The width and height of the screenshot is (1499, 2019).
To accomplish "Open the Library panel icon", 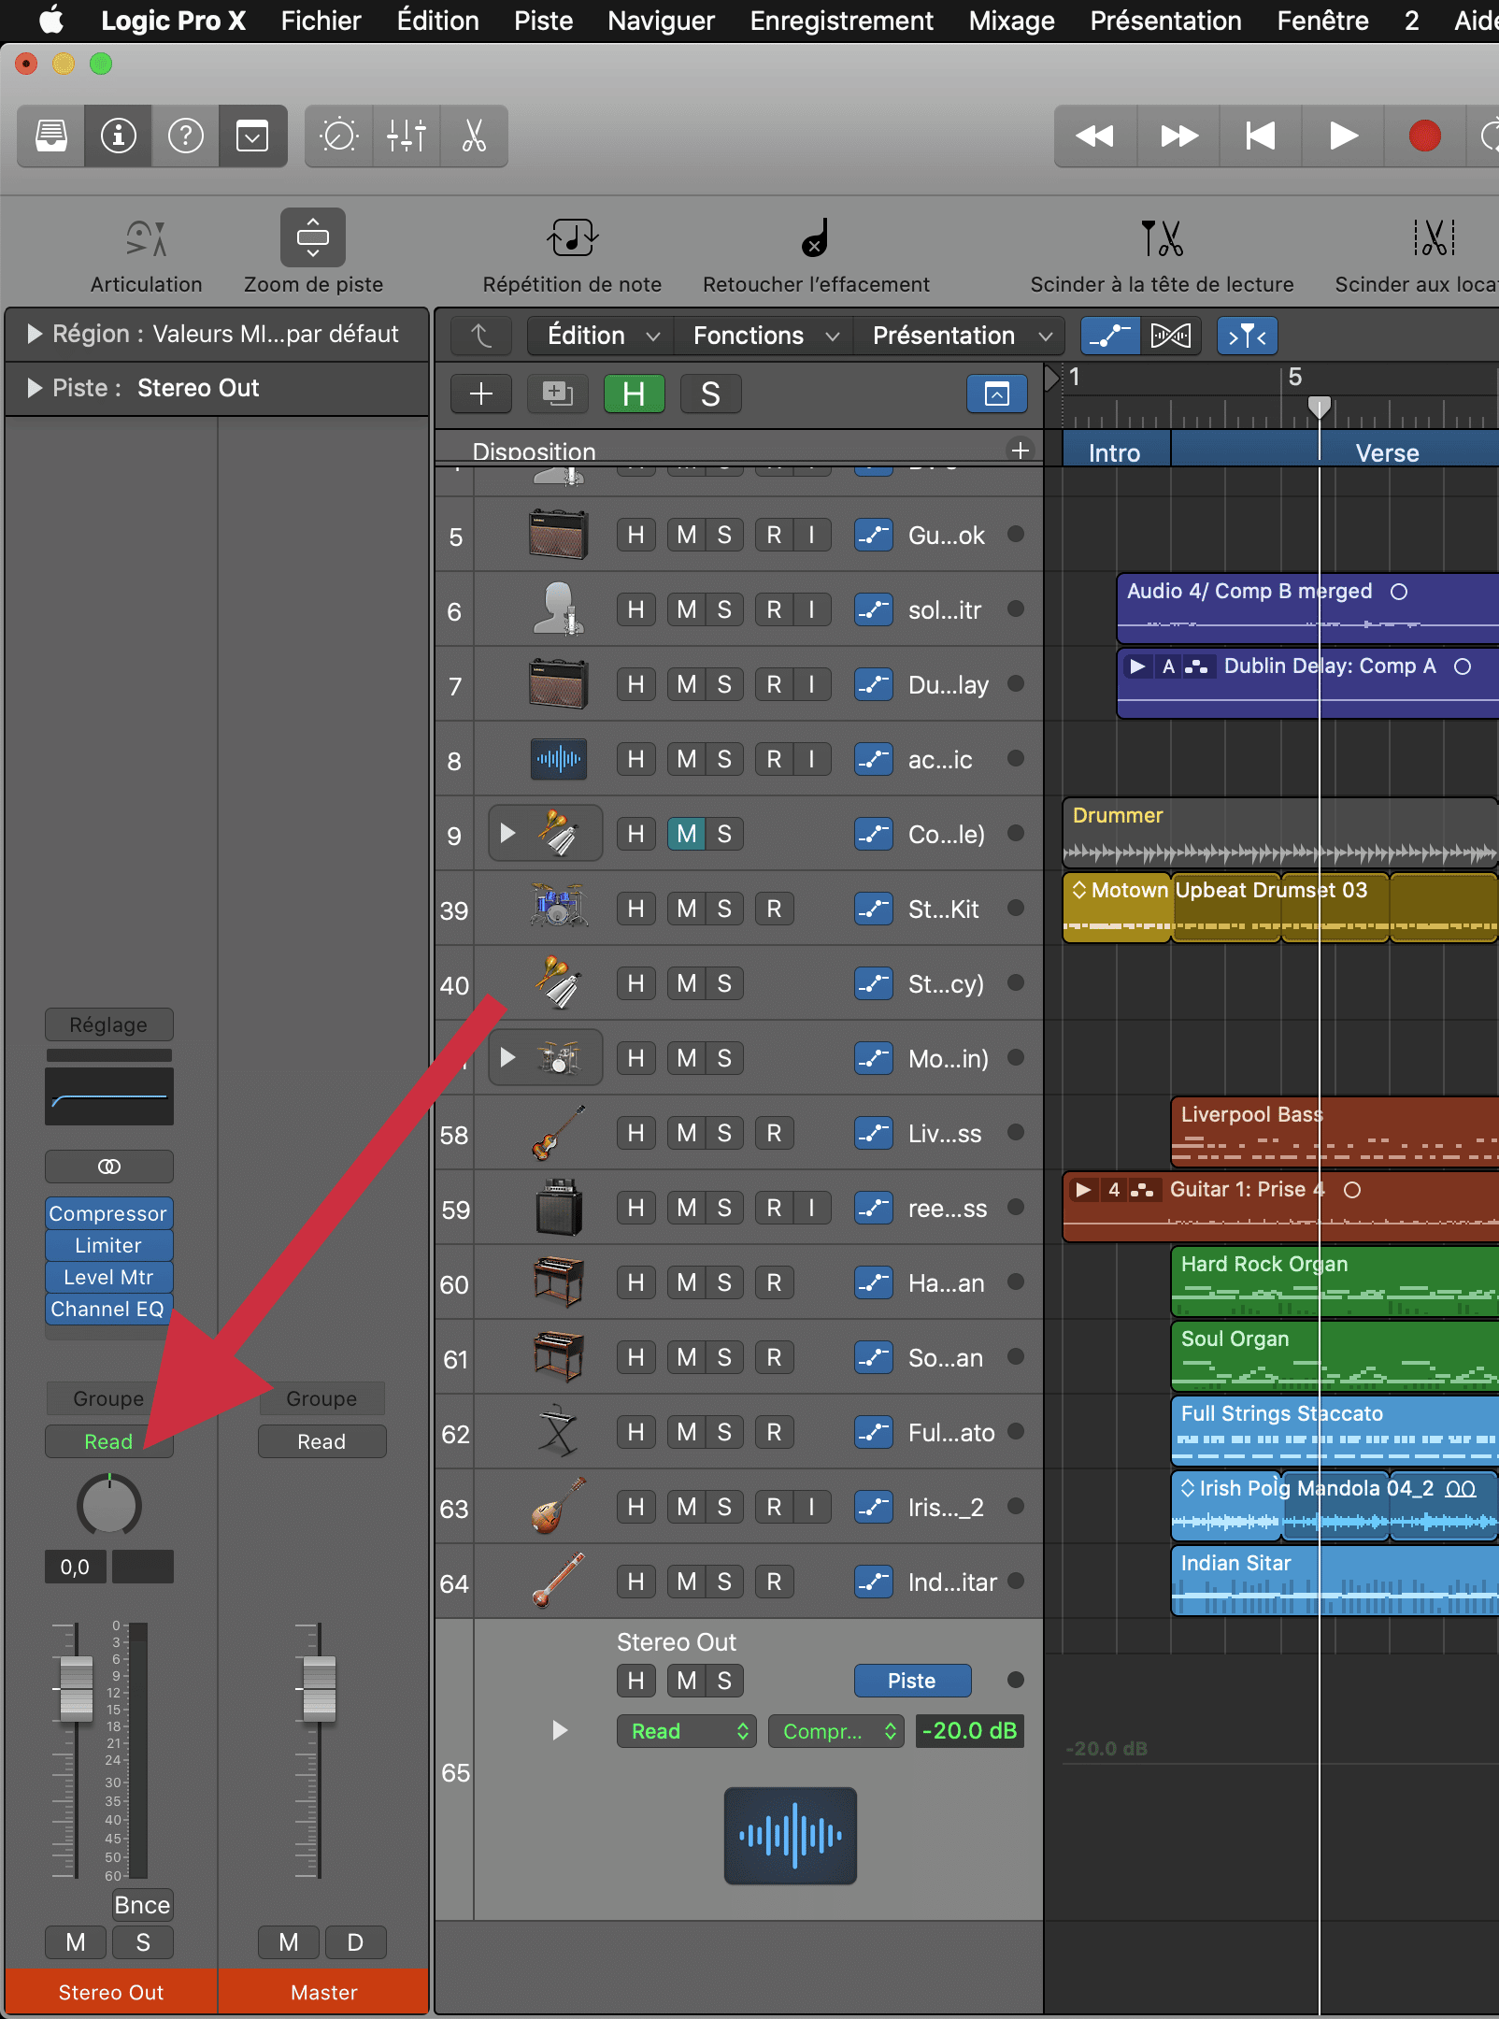I will pyautogui.click(x=50, y=136).
